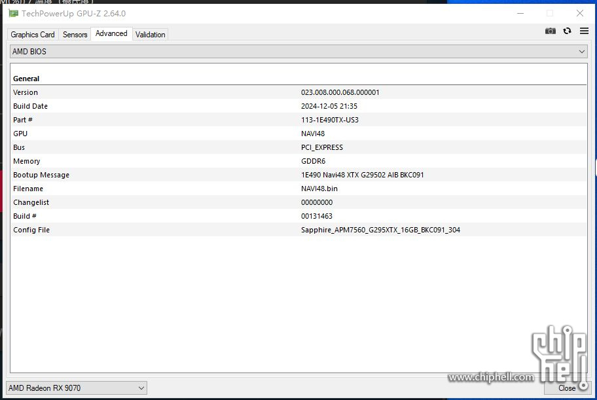Image resolution: width=597 pixels, height=400 pixels.
Task: Select the Config File value Sapphire_APM7560
Action: click(380, 229)
